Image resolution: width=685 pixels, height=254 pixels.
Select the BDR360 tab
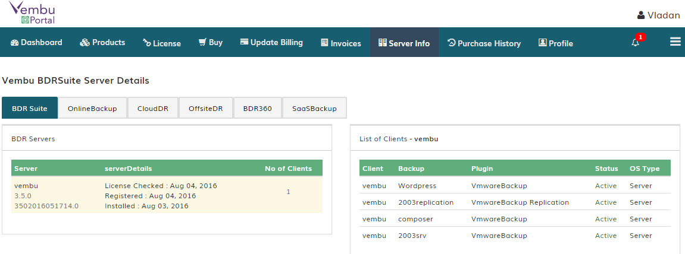(258, 108)
